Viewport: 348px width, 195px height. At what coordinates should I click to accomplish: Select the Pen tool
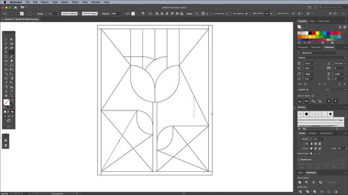[6, 48]
